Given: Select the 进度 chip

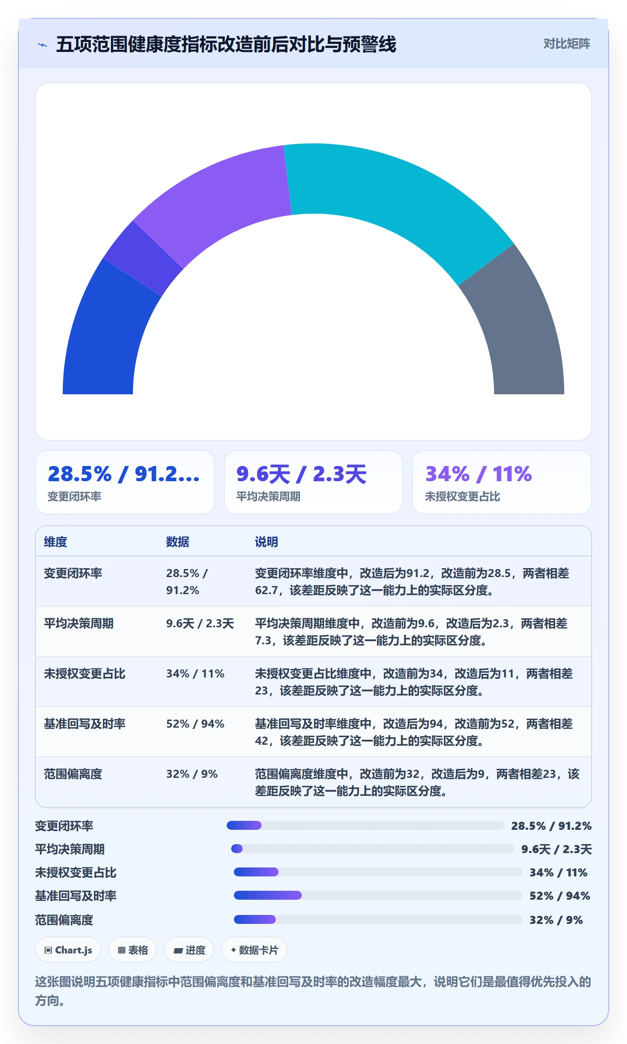Looking at the screenshot, I should coord(189,950).
